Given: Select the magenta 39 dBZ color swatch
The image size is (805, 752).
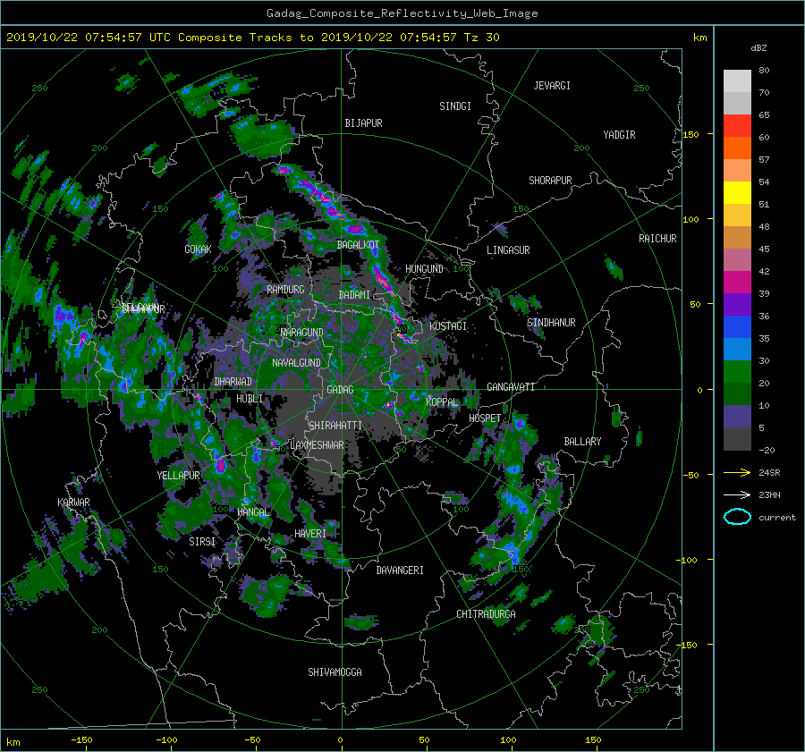Looking at the screenshot, I should pos(737,282).
